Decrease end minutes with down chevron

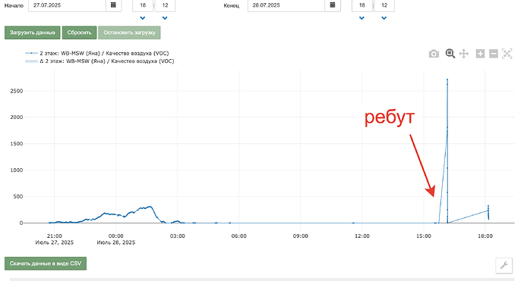[x=384, y=18]
